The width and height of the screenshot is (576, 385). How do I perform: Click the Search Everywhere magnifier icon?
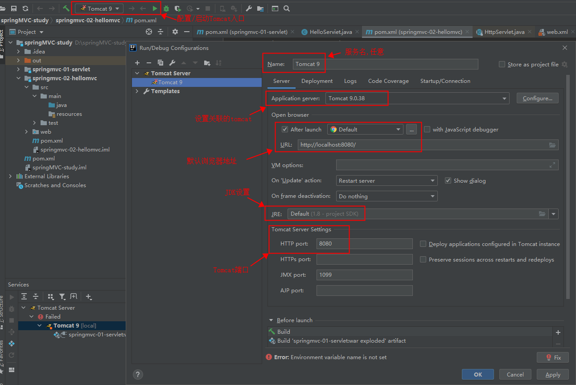(287, 8)
